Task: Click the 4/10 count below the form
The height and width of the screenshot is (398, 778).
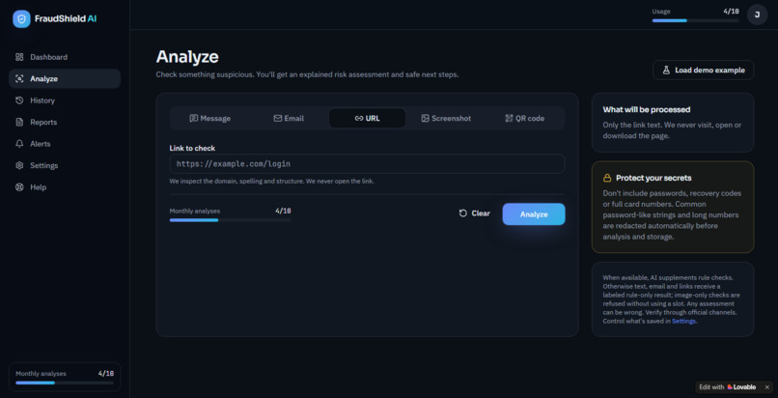Action: (284, 211)
